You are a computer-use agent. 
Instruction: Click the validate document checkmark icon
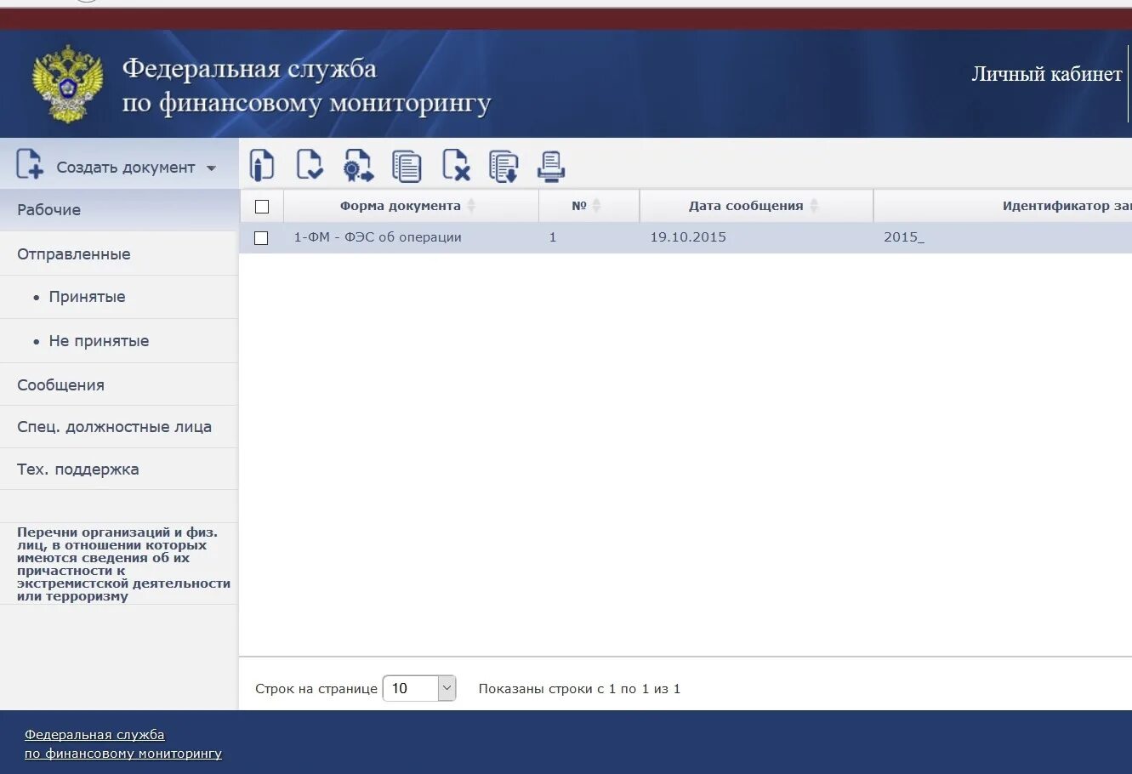pos(310,164)
